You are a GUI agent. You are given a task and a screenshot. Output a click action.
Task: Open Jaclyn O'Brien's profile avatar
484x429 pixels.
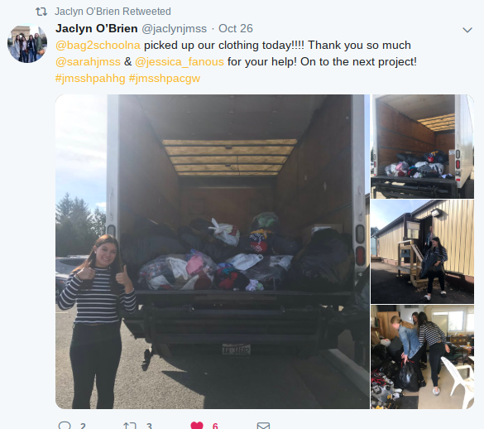tap(27, 43)
